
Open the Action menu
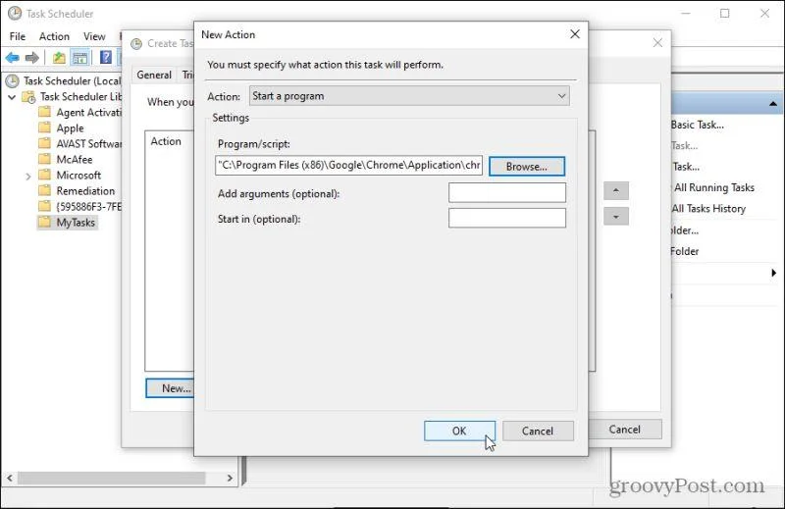click(54, 36)
